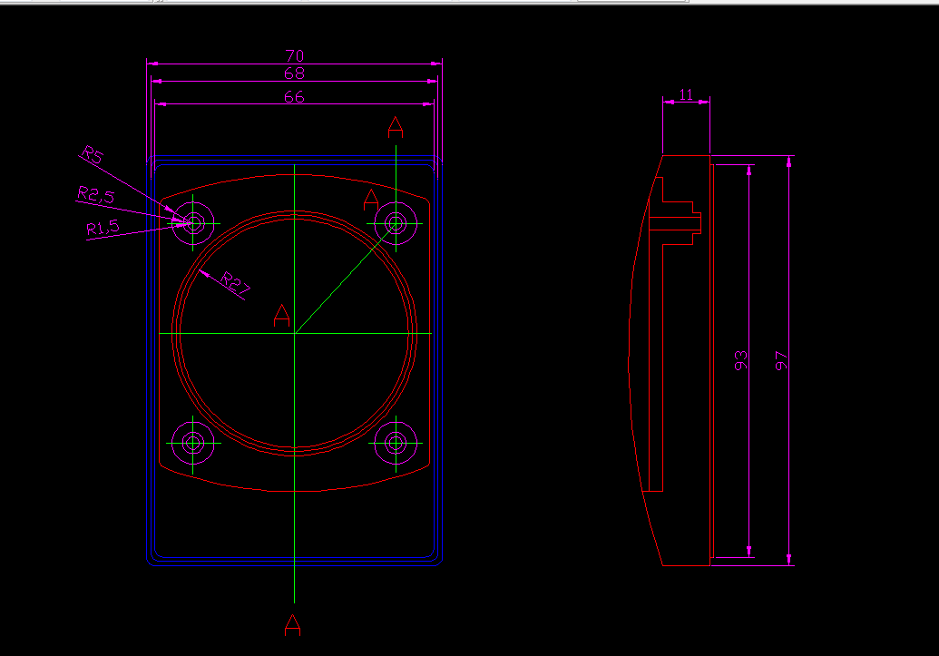Select the 11 dimension on side view
The width and height of the screenshot is (939, 656).
tap(688, 93)
